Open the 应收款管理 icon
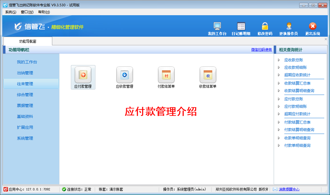The height and width of the screenshot is (195, 330). coord(124,75)
